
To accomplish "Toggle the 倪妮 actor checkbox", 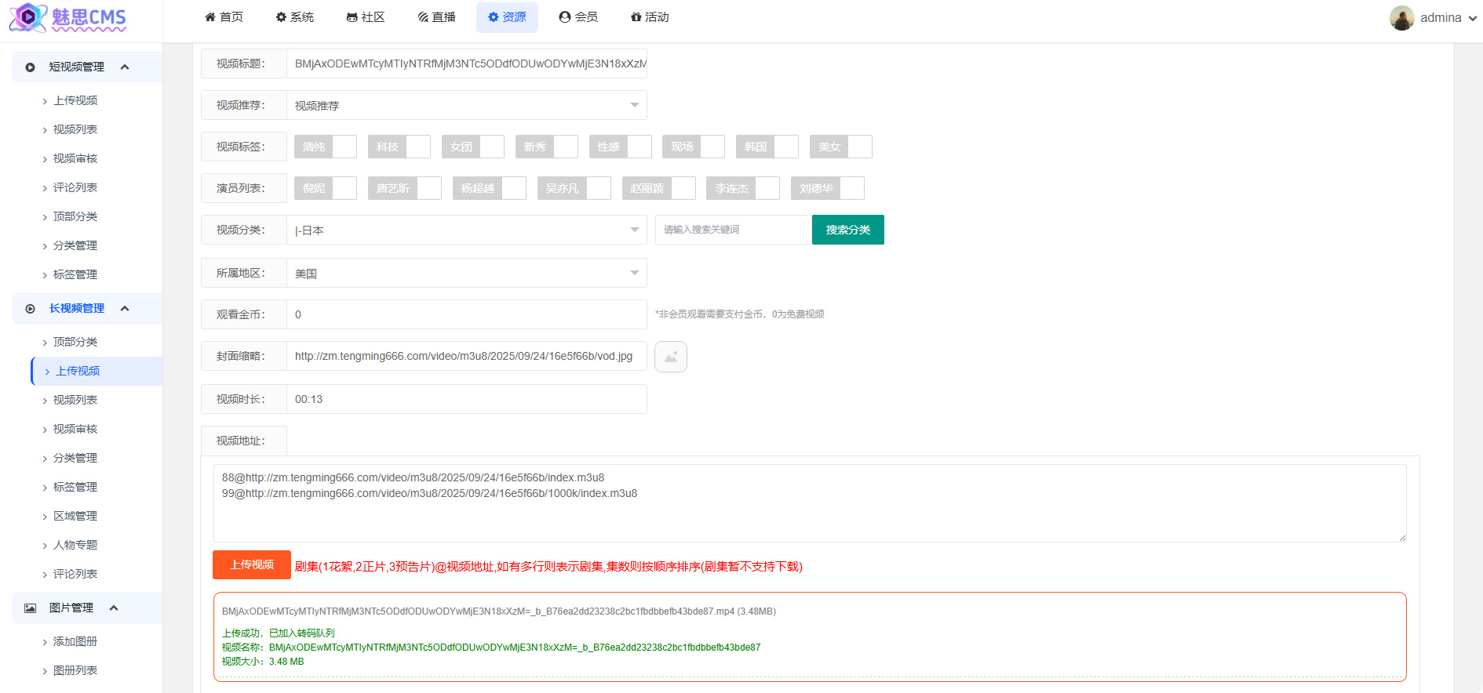I will (326, 188).
